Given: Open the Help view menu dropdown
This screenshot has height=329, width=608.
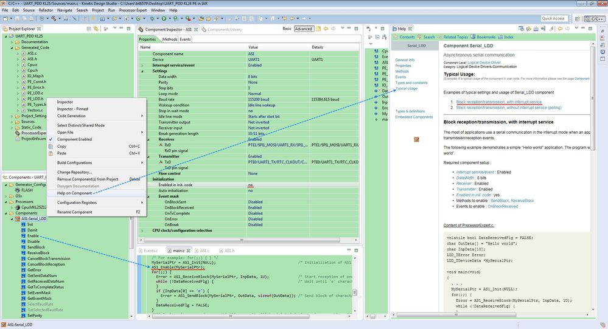Looking at the screenshot, I should tap(576, 29).
